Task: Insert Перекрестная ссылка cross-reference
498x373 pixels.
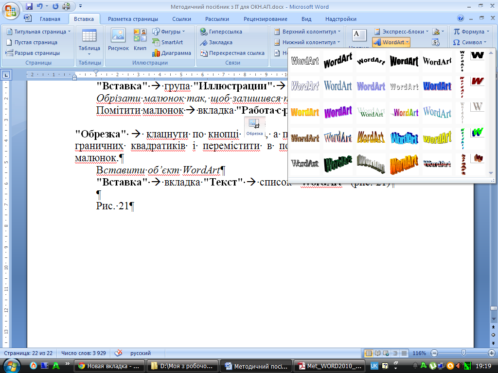Action: [232, 53]
